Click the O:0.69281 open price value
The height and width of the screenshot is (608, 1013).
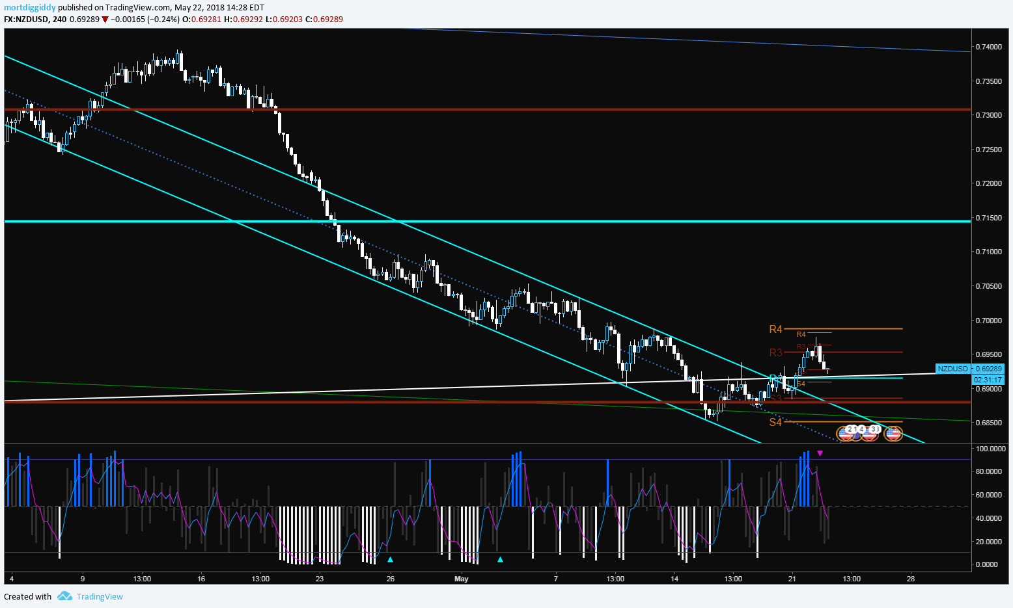pyautogui.click(x=202, y=20)
